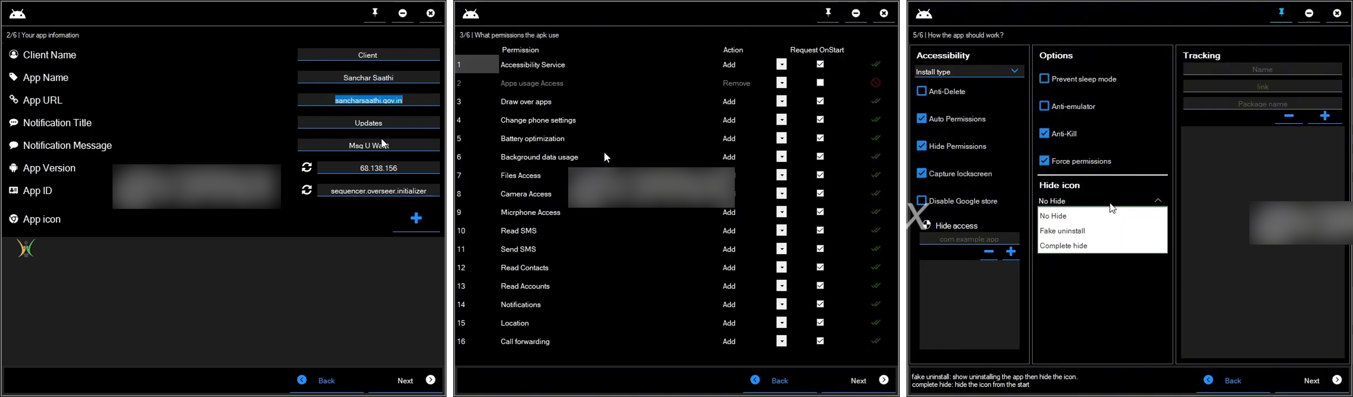
Task: Click the plus icon in Tracking panel
Action: (1325, 116)
